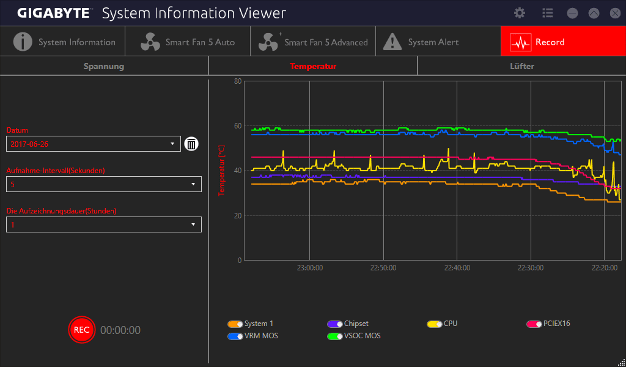Image resolution: width=626 pixels, height=367 pixels.
Task: Toggle the PCIEX16 temperature line
Action: coord(534,324)
